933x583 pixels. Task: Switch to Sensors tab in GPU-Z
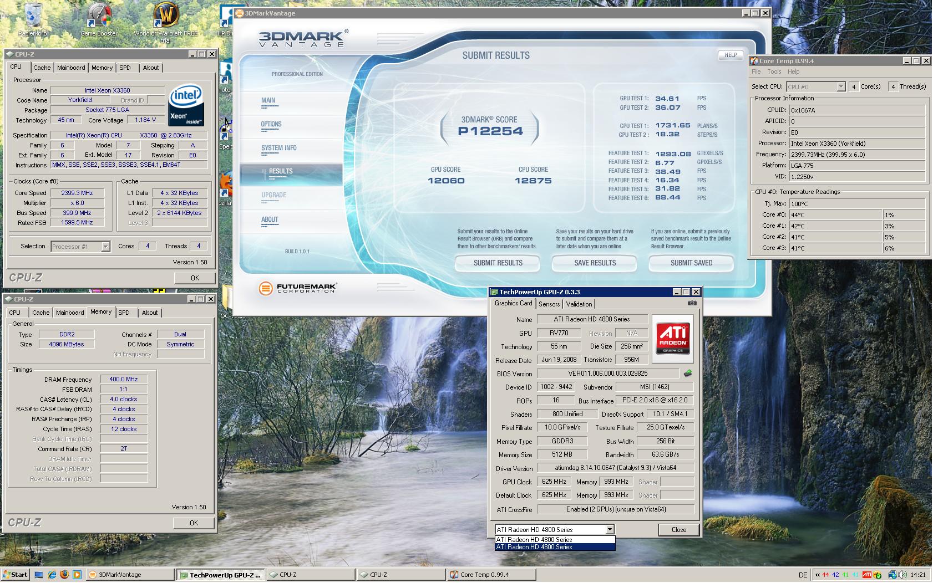click(x=549, y=304)
